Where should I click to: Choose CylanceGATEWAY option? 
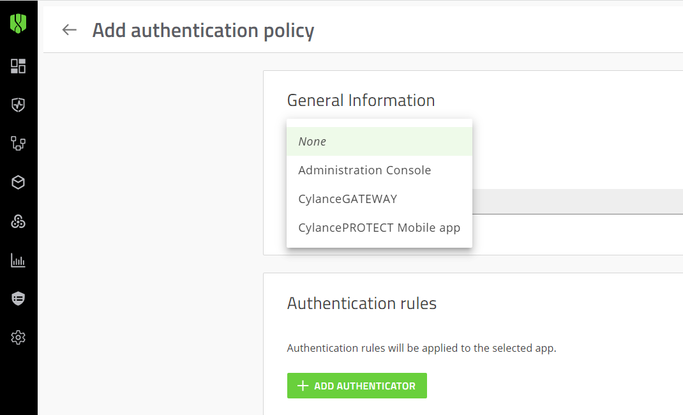click(x=379, y=199)
